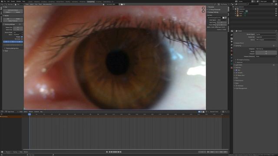This screenshot has height=156, width=278.
Task: Open the World properties tab
Action: [232, 51]
